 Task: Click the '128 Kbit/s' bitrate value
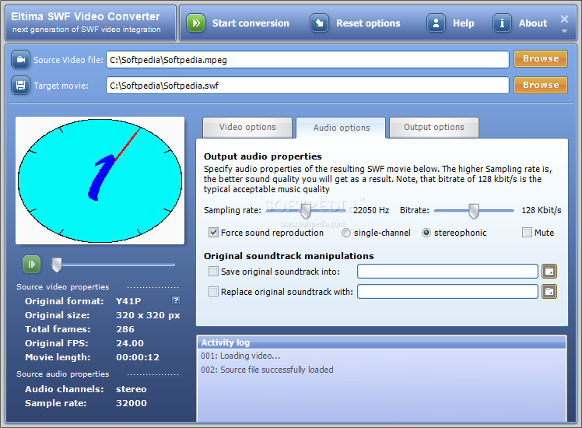coord(542,210)
